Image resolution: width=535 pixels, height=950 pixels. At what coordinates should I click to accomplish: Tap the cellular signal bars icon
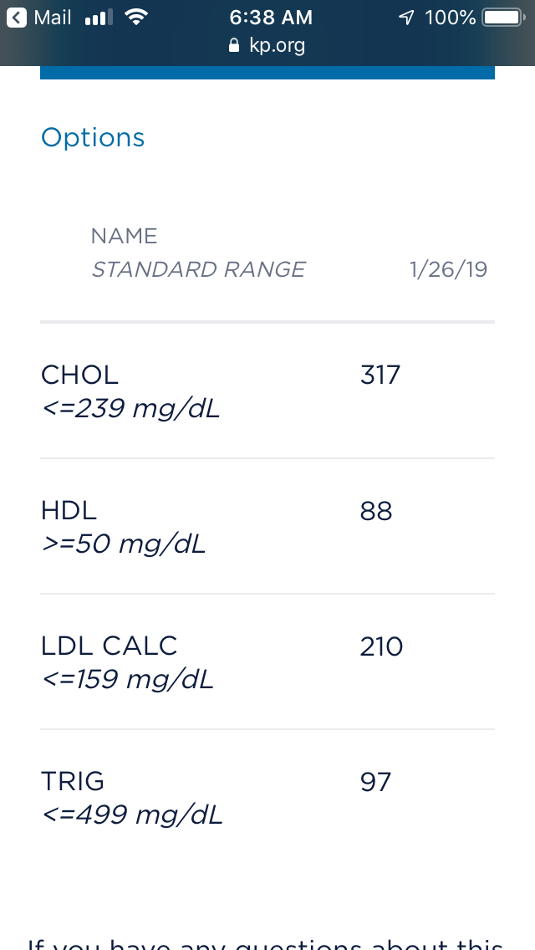pyautogui.click(x=99, y=18)
